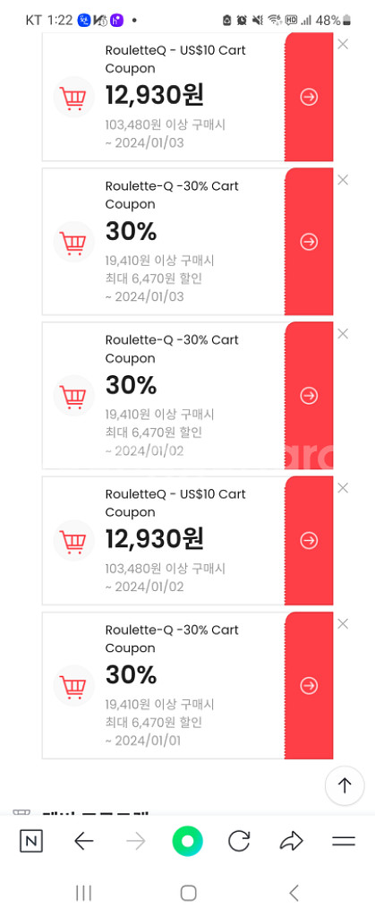Tap the Android home button
Viewport: 375px width, 917px height.
pos(188,893)
